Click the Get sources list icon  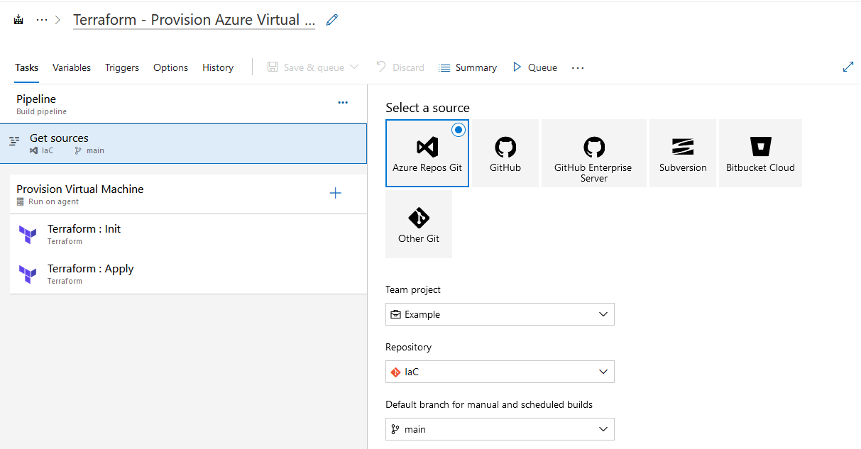point(14,141)
